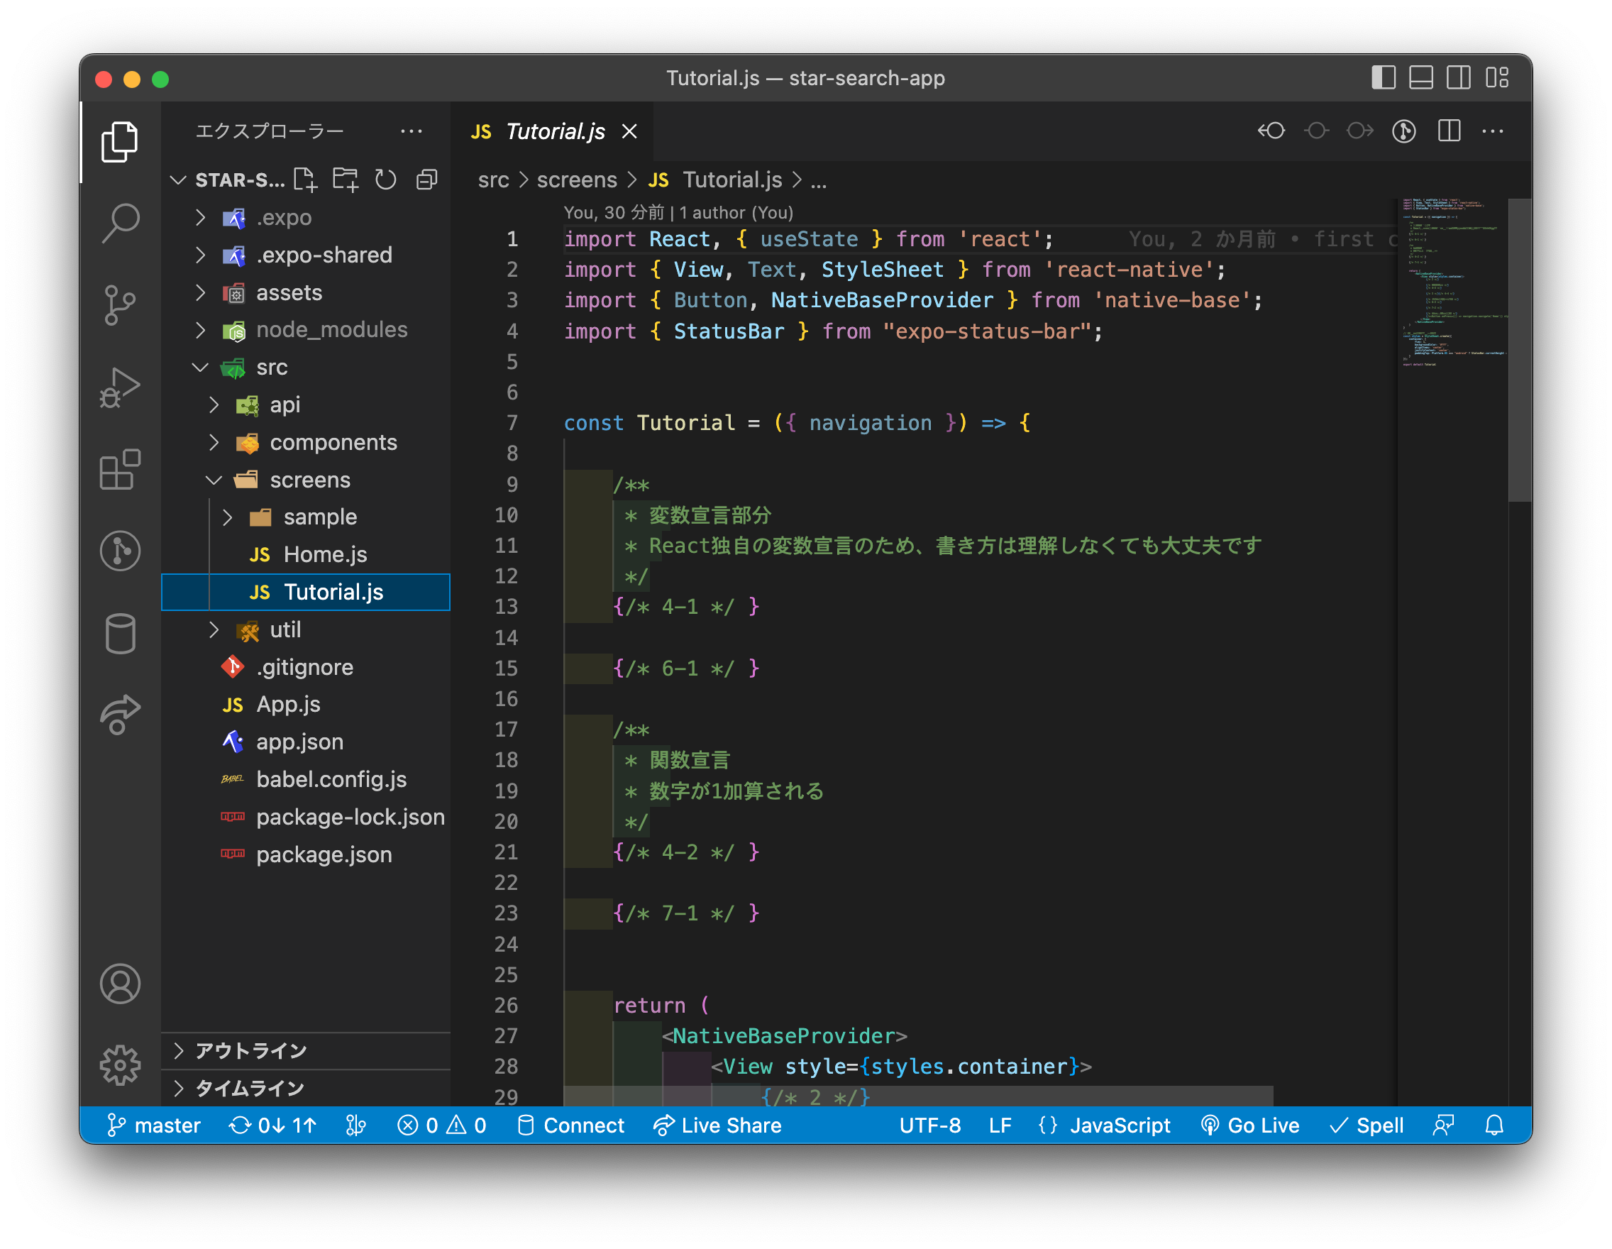Expand the assets folder
Image resolution: width=1612 pixels, height=1249 pixels.
(306, 293)
